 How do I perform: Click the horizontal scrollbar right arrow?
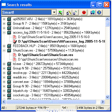click(102, 102)
